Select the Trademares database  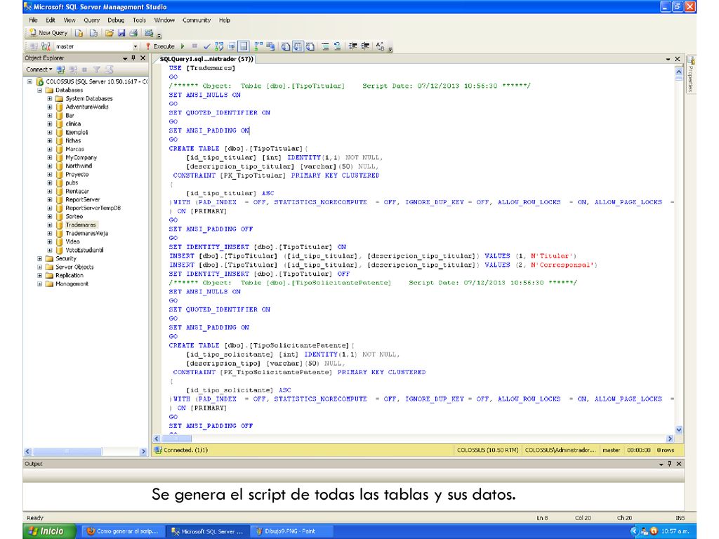(x=81, y=225)
